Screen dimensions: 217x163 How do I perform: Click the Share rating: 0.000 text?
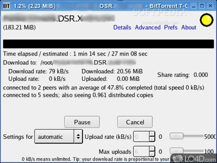coord(183,75)
